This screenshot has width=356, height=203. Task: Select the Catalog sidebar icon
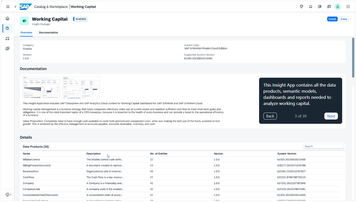(7, 28)
